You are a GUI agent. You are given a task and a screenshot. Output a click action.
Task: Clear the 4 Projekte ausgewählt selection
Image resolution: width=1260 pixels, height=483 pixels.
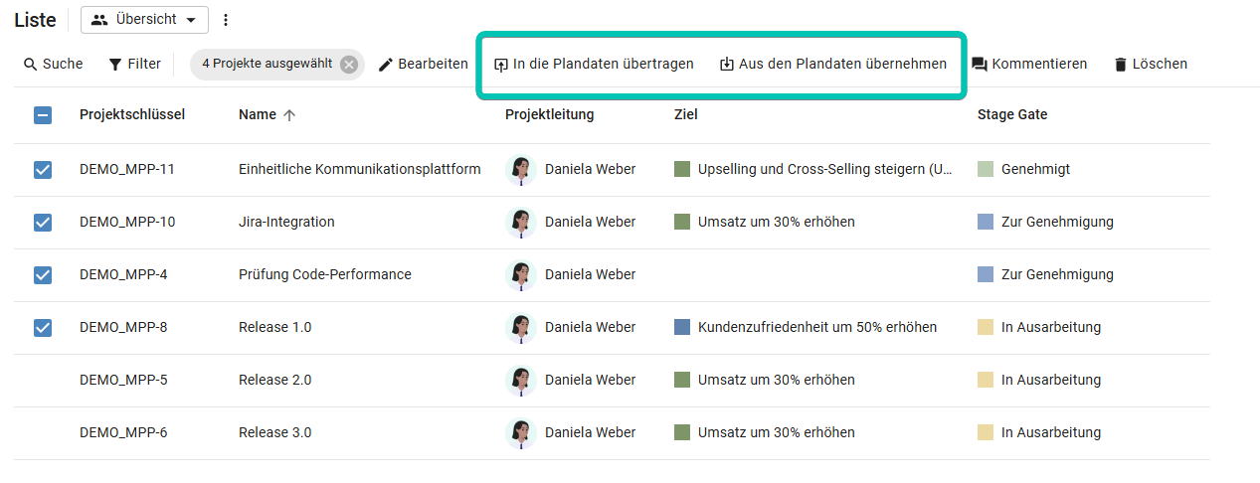coord(348,64)
